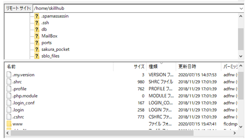Select sblo_files in the remote tree
The image size is (247, 140).
click(x=50, y=56)
